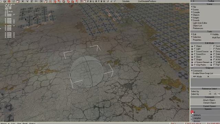Click the +/- Mode snap icon

tap(195, 76)
